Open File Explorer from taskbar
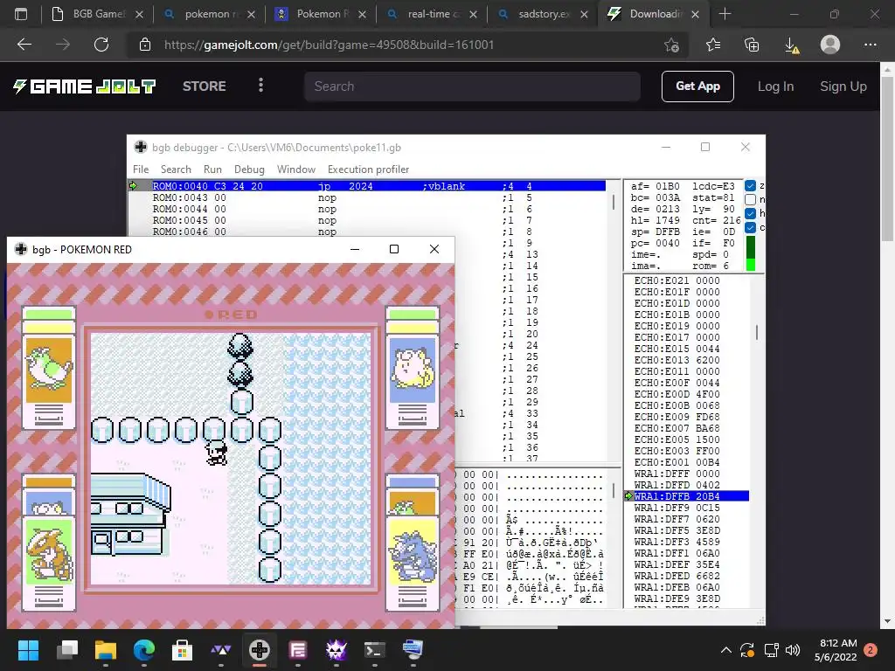Viewport: 895px width, 671px height. [x=106, y=650]
